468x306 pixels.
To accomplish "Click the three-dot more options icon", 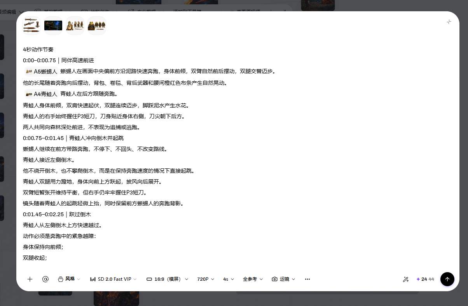I will click(x=307, y=279).
